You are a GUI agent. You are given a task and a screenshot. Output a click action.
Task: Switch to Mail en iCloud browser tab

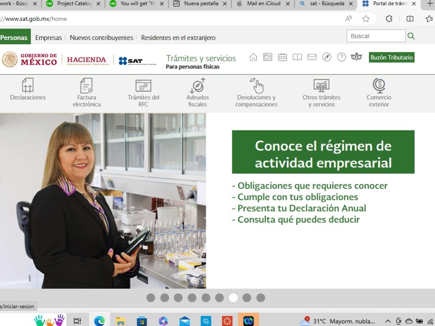click(x=264, y=3)
